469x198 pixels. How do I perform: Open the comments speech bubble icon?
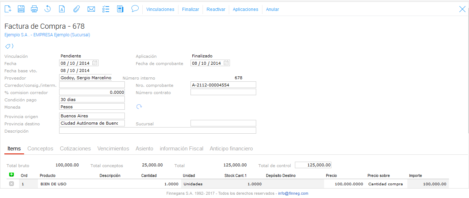(135, 9)
